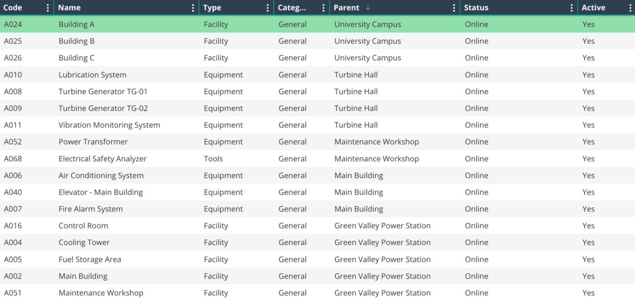Viewport: 635px width, 300px height.
Task: Open the Name column three-dot menu
Action: [x=193, y=8]
